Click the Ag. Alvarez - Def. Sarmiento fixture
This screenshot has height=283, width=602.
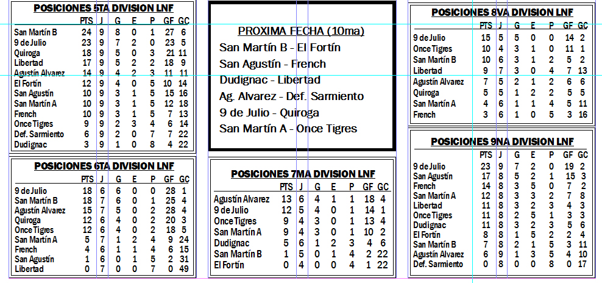[291, 96]
